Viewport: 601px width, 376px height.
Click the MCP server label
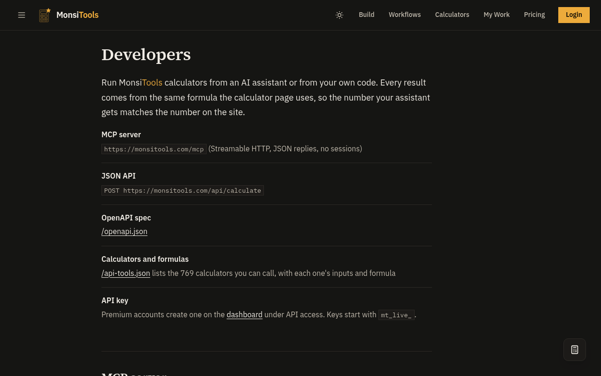click(121, 134)
